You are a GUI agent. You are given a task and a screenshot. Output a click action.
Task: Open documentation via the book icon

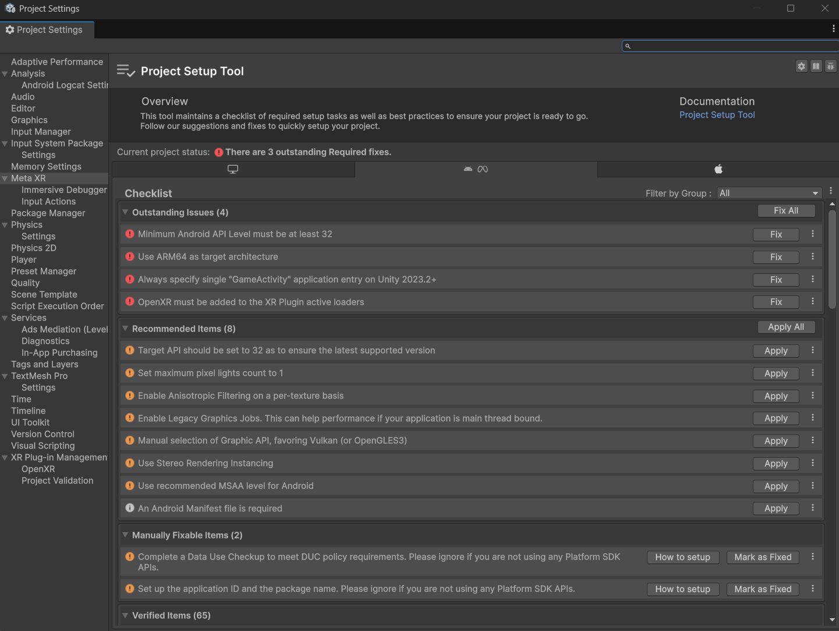click(x=816, y=66)
